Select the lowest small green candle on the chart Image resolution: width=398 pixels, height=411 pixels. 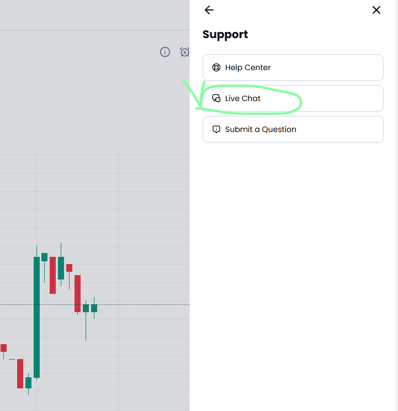coord(28,382)
